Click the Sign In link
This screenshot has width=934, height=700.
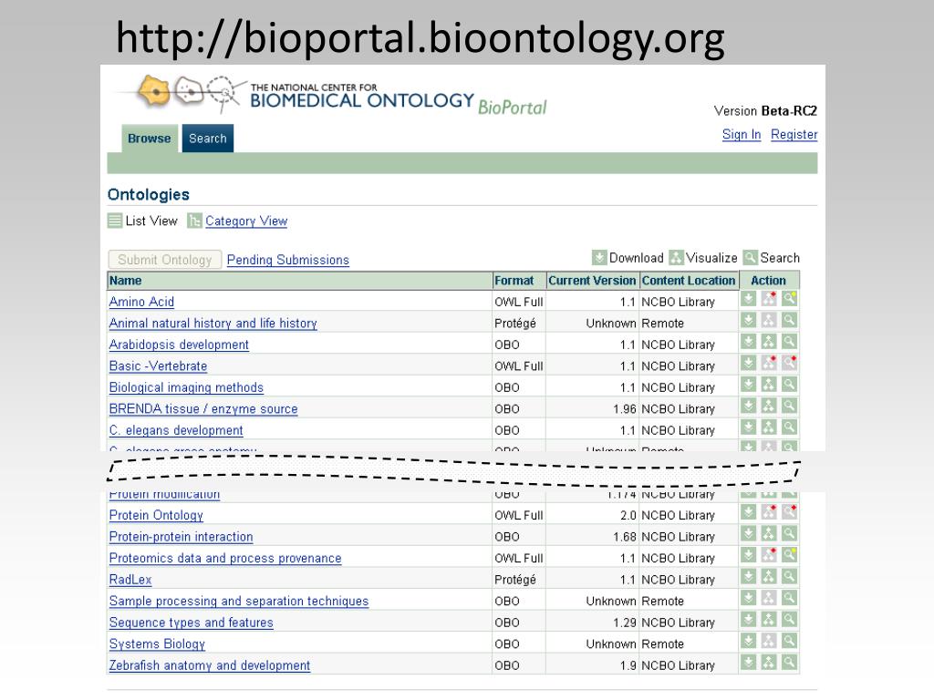click(742, 135)
